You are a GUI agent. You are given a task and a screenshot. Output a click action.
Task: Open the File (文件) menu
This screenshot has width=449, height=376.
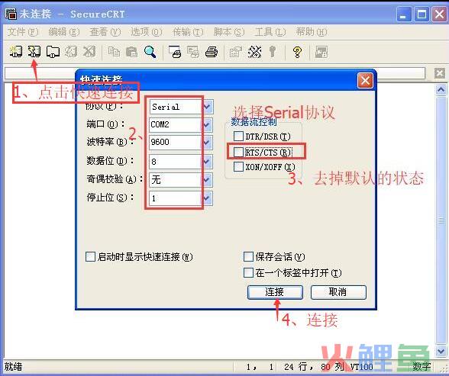[x=23, y=32]
